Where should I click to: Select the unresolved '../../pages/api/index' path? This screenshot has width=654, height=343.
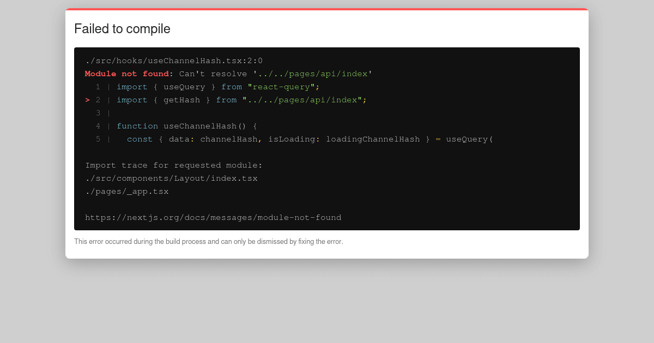[313, 73]
